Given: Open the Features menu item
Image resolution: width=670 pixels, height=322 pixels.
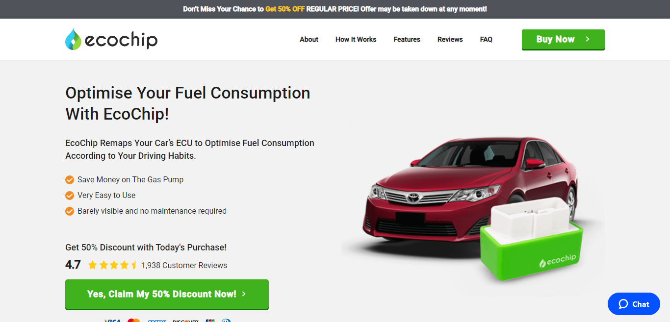Looking at the screenshot, I should tap(407, 39).
